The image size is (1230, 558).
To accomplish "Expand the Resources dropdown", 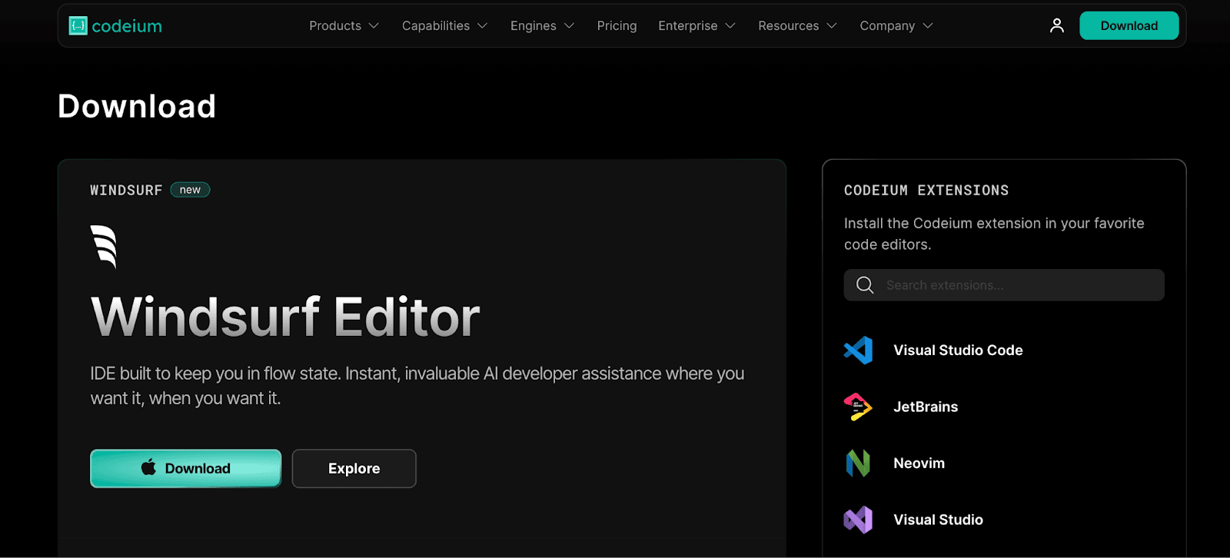I will click(x=797, y=26).
